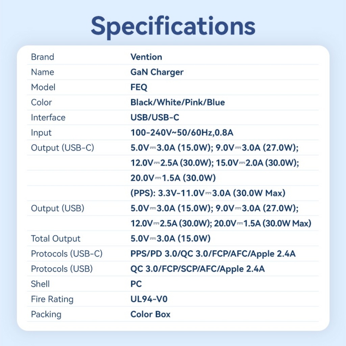Image resolution: width=346 pixels, height=346 pixels.
Task: Click the Brand value Vention
Action: (x=146, y=57)
